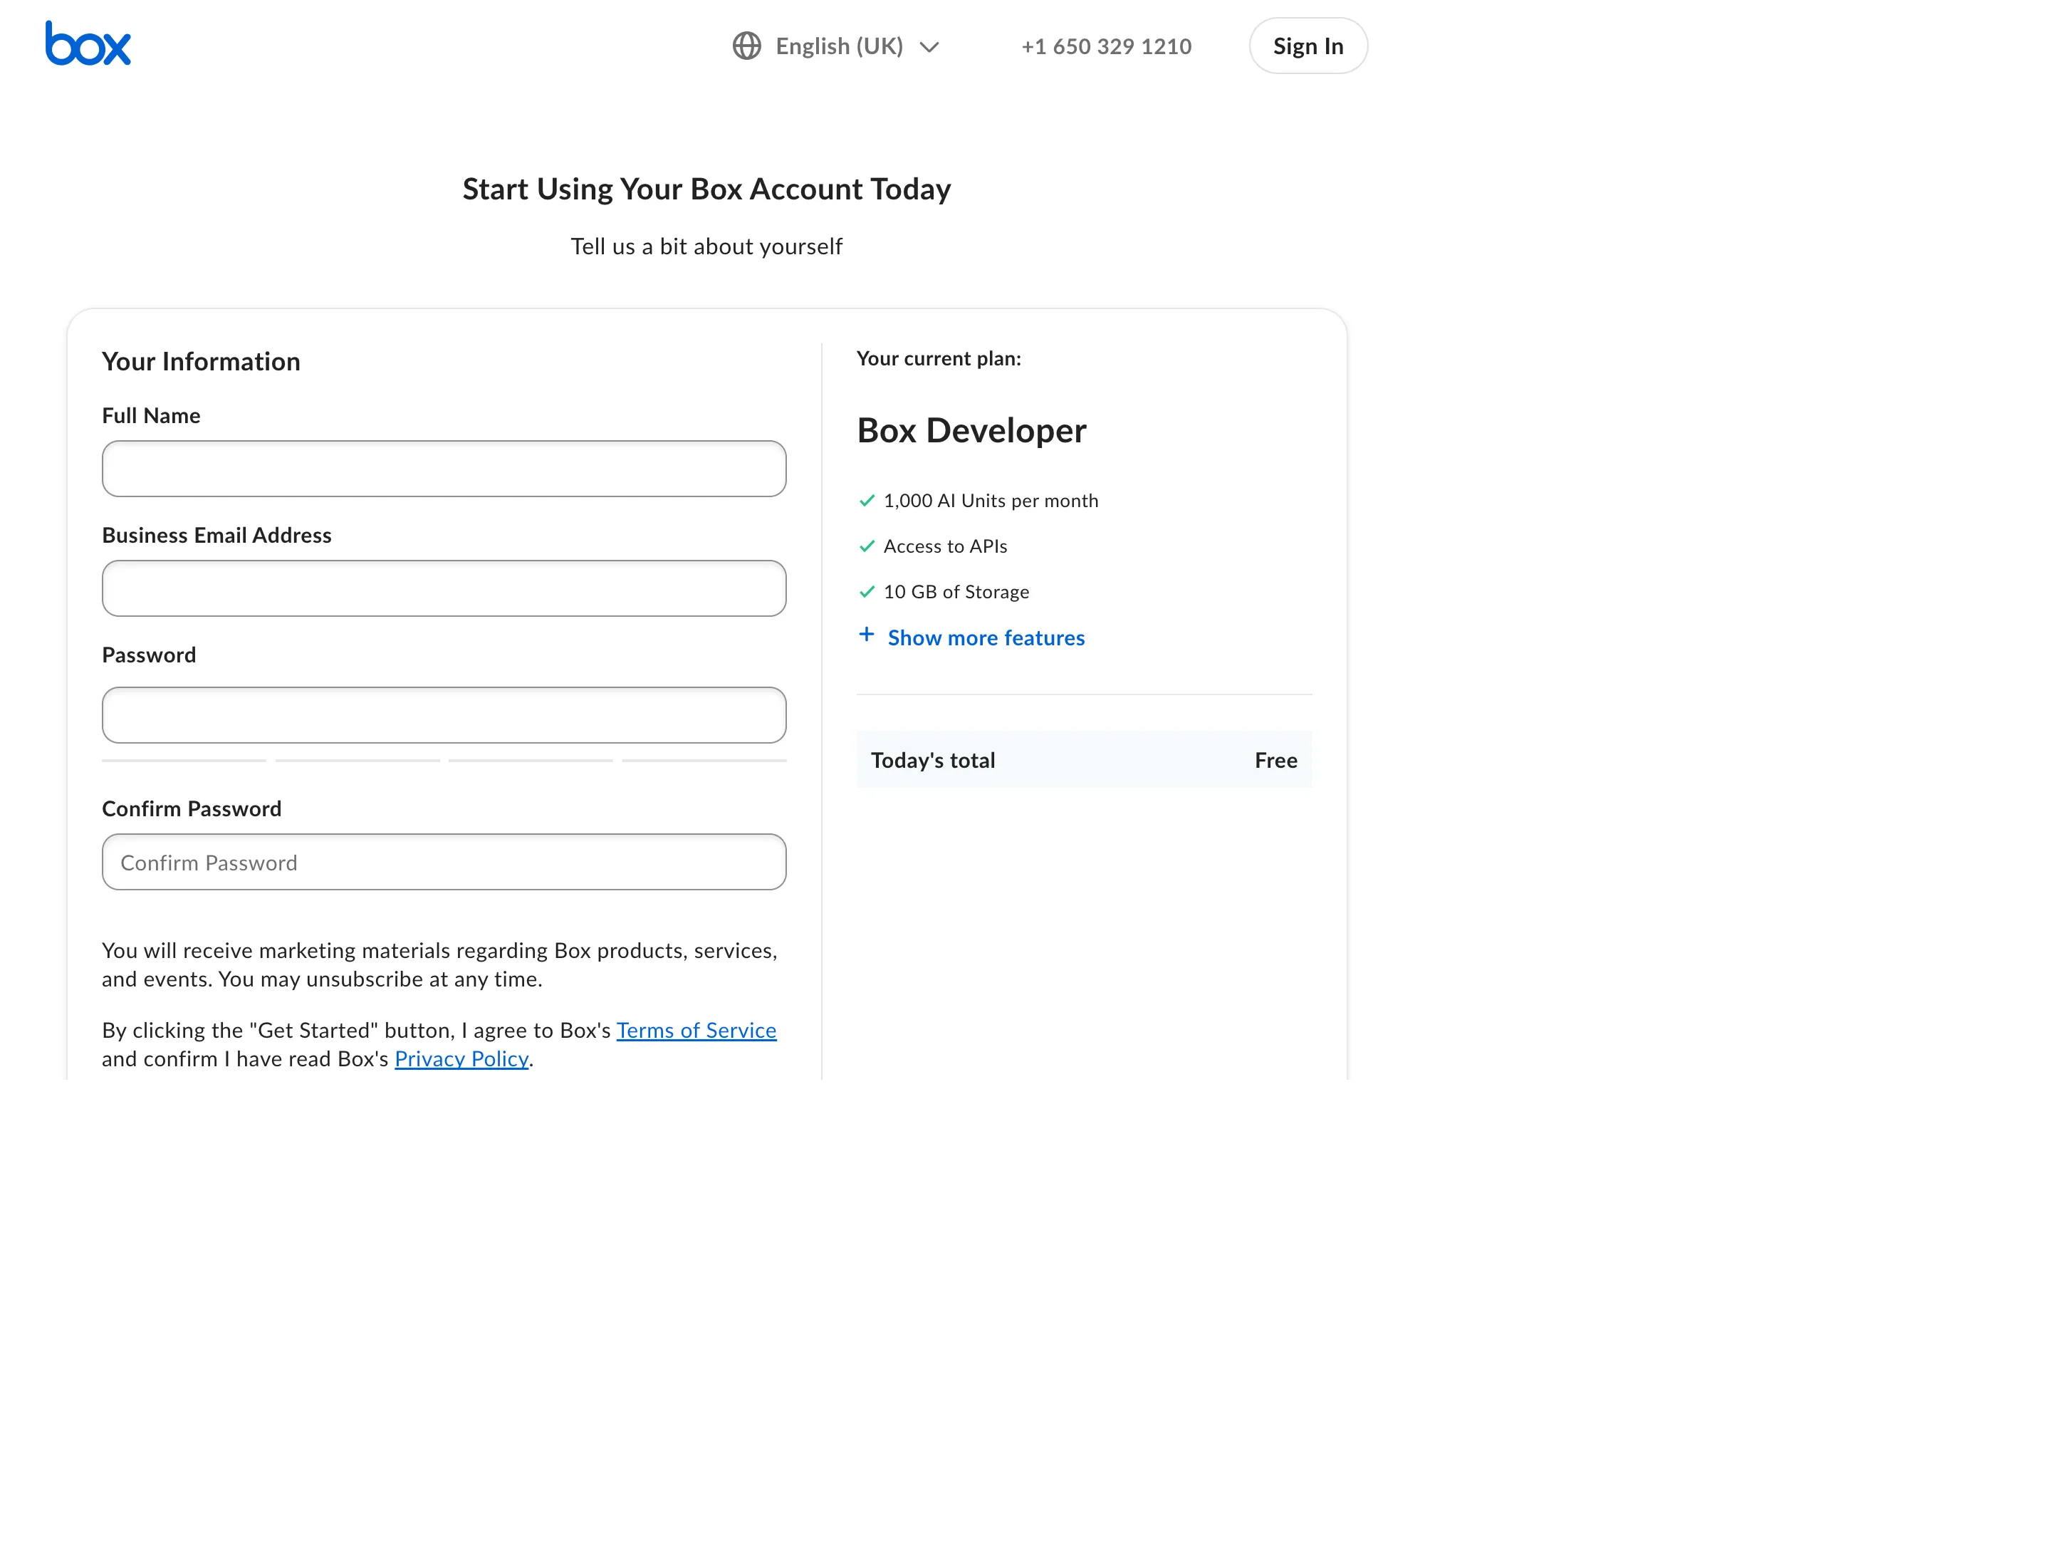
Task: Click the language dropdown chevron arrow
Action: coord(929,46)
